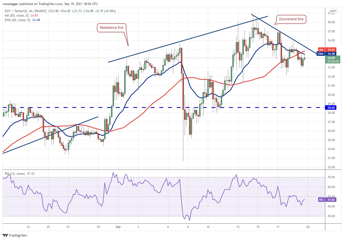Click the 31.00 price axis label
The image size is (344, 240).
coord(332,86)
